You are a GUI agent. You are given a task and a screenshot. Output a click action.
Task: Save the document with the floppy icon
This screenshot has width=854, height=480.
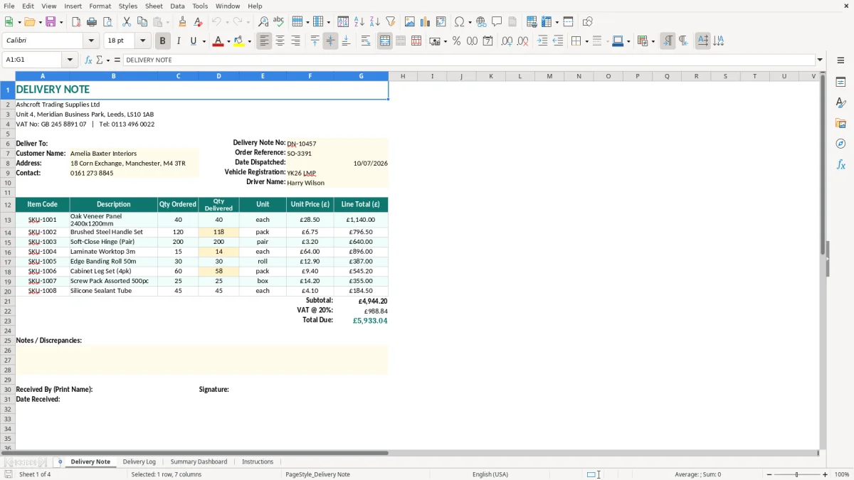pos(51,22)
